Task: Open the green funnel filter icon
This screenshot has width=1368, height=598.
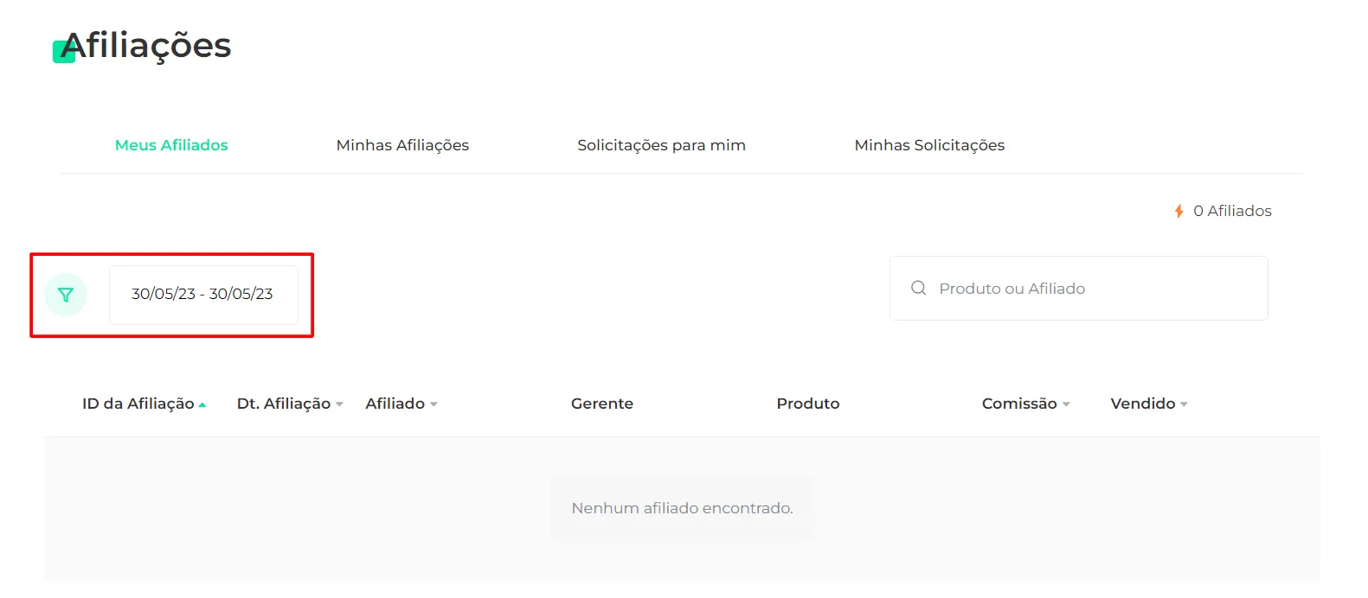Action: (66, 295)
